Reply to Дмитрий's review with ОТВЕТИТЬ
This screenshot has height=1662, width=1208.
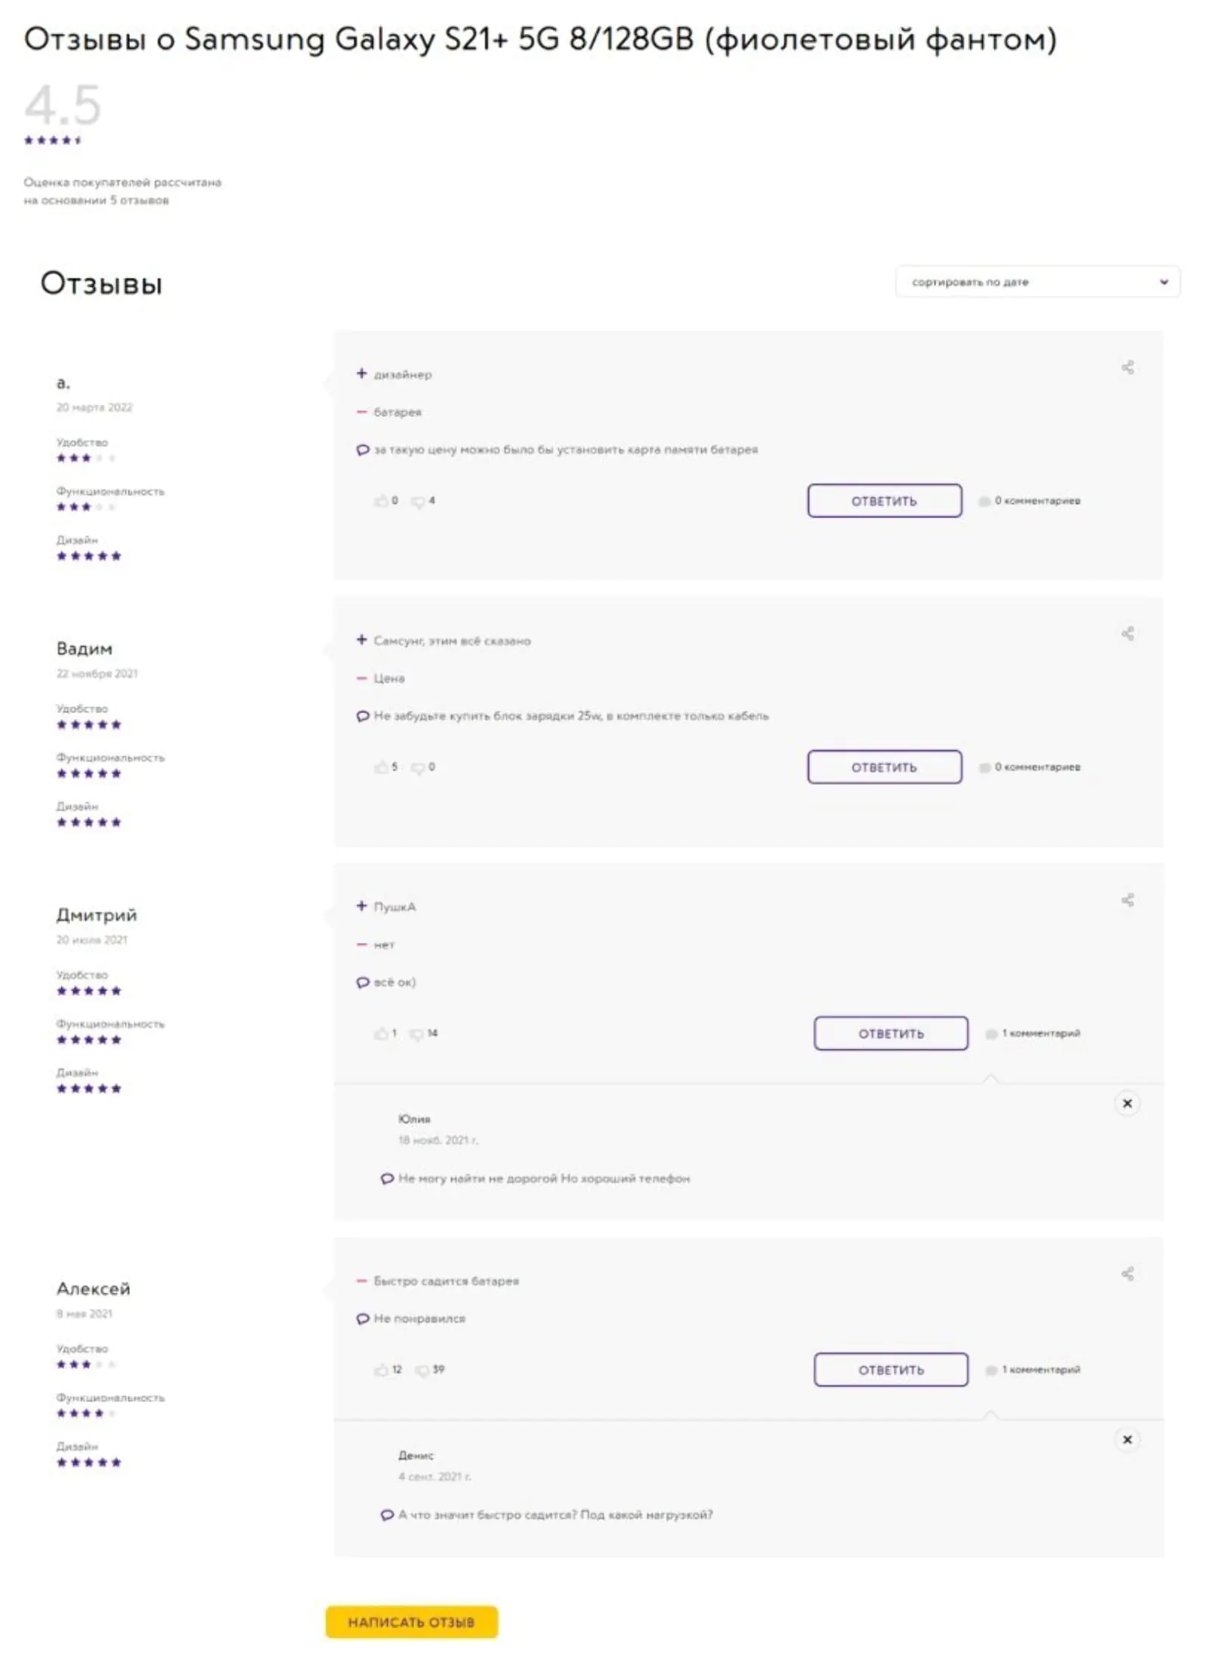point(891,1033)
